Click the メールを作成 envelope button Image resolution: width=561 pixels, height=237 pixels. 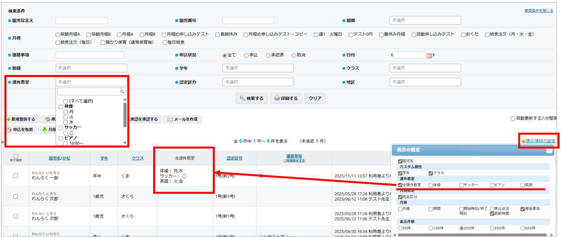183,119
